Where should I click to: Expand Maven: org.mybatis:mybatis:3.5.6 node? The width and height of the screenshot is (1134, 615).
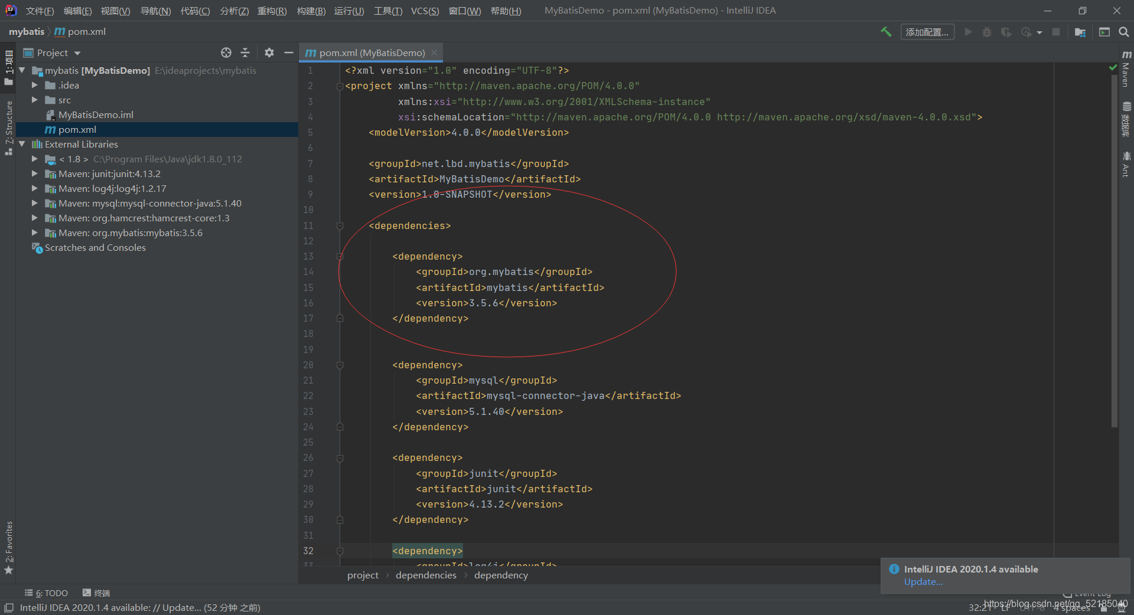(x=35, y=233)
